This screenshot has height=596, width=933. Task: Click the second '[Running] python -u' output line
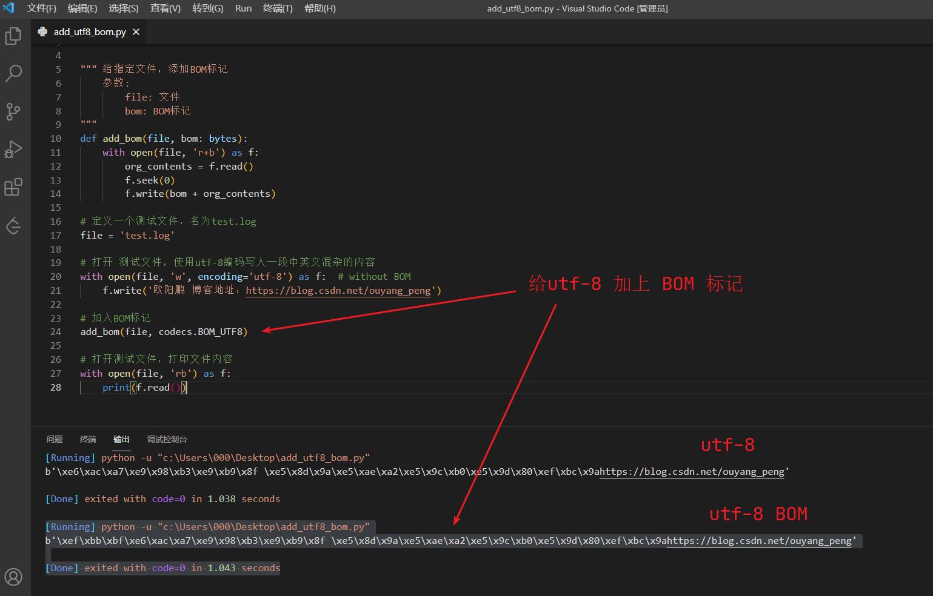[x=207, y=527]
